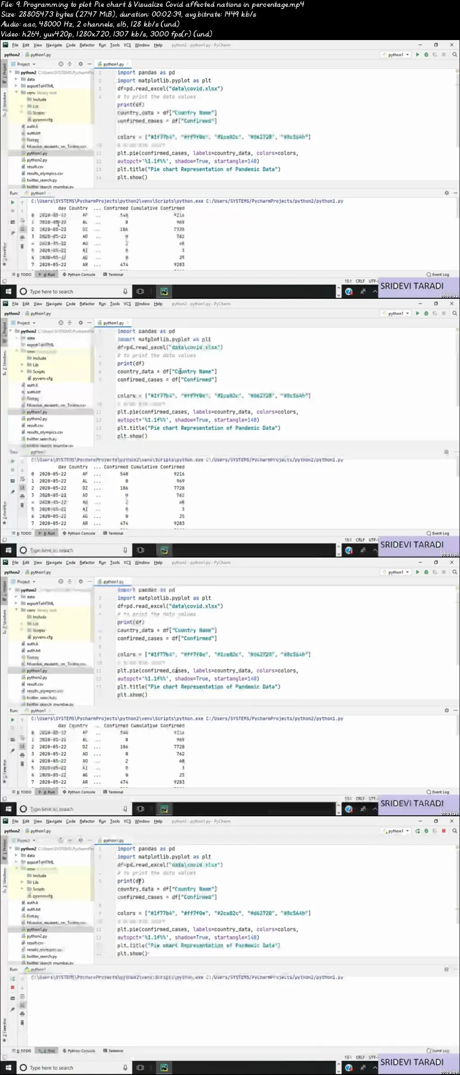460x1075 pixels.
Task: Click the Windows Start button in the first frame
Action: point(8,292)
